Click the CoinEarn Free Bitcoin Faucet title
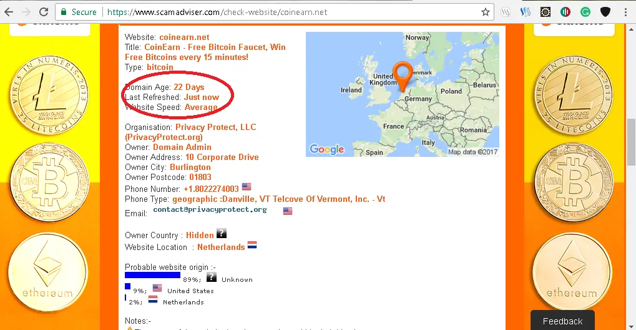The image size is (636, 330). click(205, 52)
